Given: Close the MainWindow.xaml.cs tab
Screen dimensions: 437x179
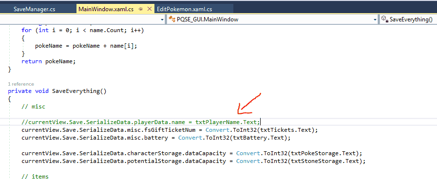Looking at the screenshot, I should click(x=150, y=9).
